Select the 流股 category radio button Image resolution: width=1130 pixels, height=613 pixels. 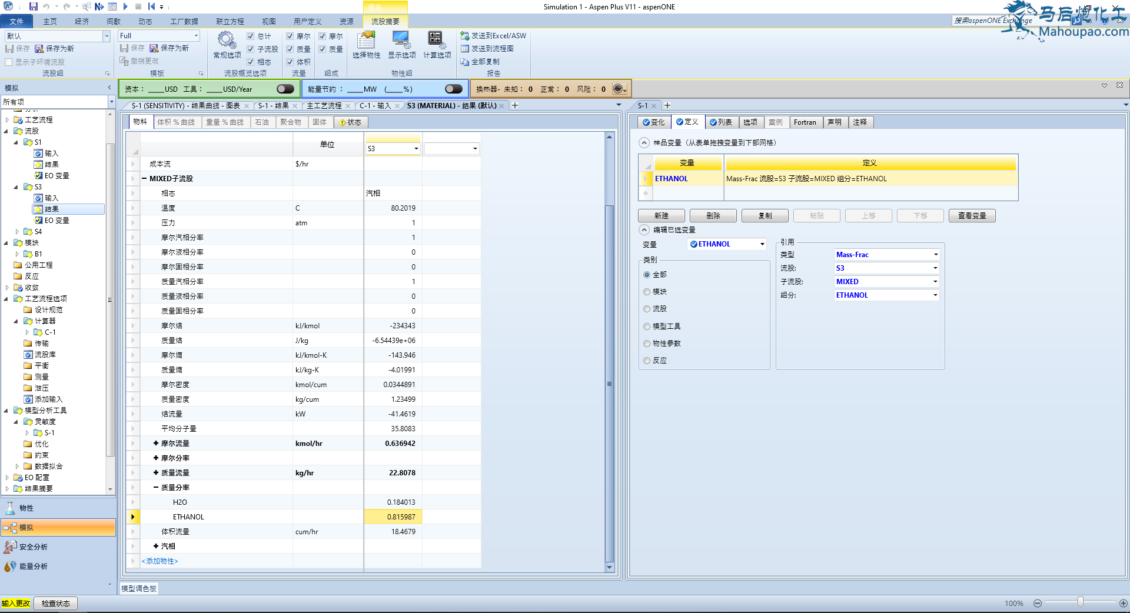[x=647, y=309]
